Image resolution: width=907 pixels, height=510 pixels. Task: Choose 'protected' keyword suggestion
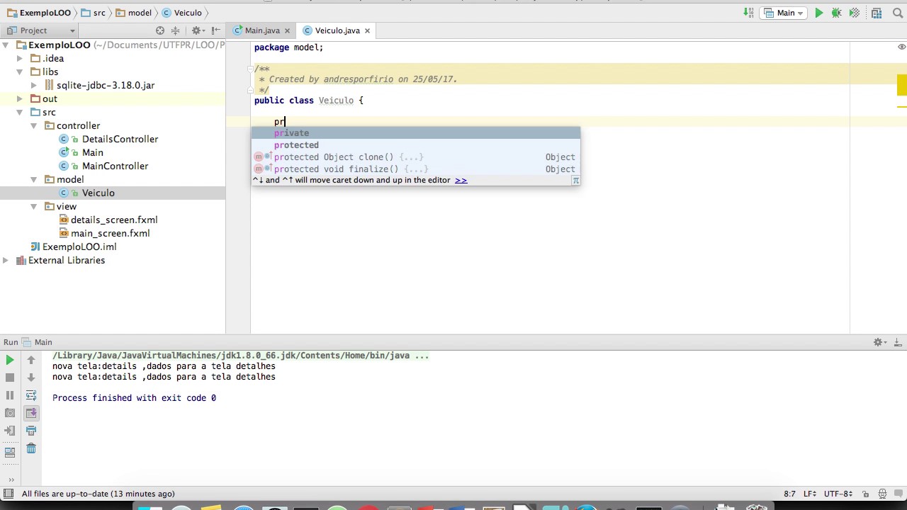[x=416, y=145]
